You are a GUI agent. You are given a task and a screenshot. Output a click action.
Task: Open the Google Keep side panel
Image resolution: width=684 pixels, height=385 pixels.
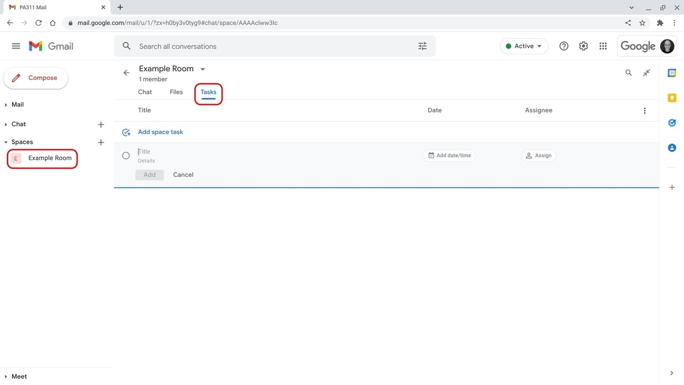(671, 97)
